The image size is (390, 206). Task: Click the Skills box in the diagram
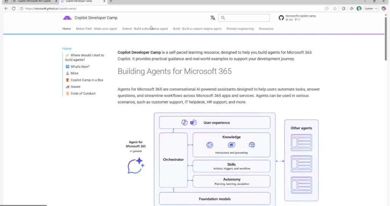coord(231,166)
